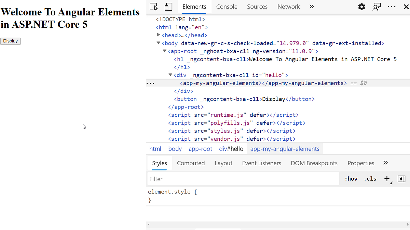This screenshot has height=230, width=410.
Task: Toggle device emulation icon
Action: pyautogui.click(x=168, y=7)
